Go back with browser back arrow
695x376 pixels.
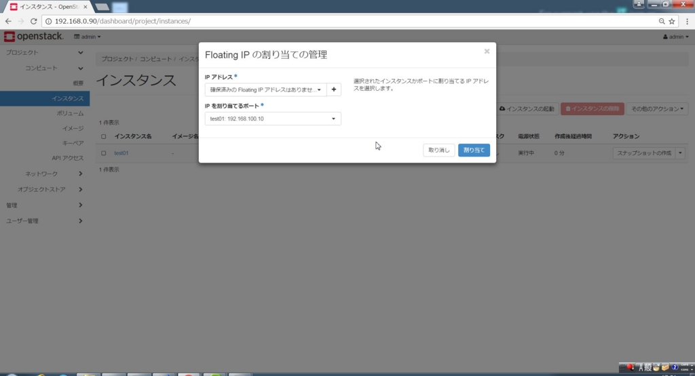pyautogui.click(x=8, y=21)
